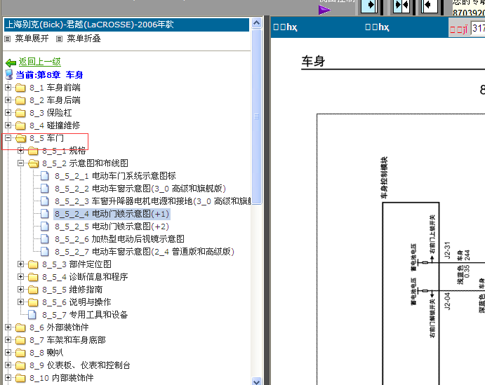Click tree panel scroll down arrow
This screenshot has height=385, width=485.
tap(256, 381)
